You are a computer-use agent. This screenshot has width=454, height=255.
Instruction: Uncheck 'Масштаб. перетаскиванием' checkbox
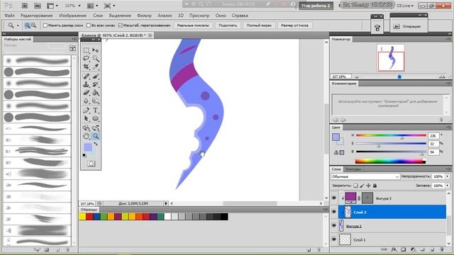[x=121, y=25]
